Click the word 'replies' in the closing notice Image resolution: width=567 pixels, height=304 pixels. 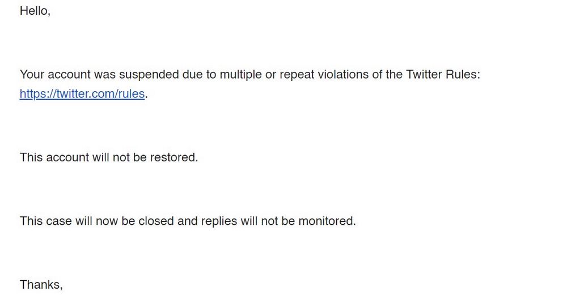point(219,221)
